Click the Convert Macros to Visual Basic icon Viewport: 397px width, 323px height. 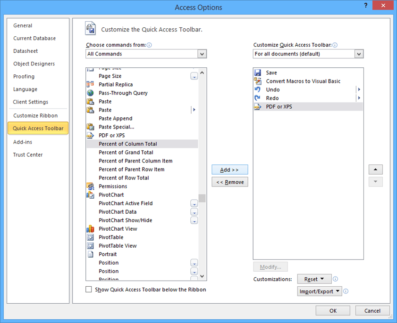pyautogui.click(x=257, y=81)
